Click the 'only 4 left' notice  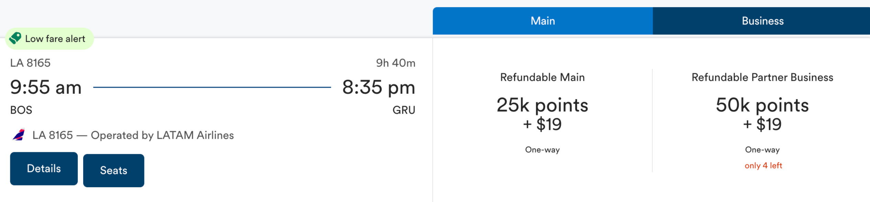[x=763, y=166]
